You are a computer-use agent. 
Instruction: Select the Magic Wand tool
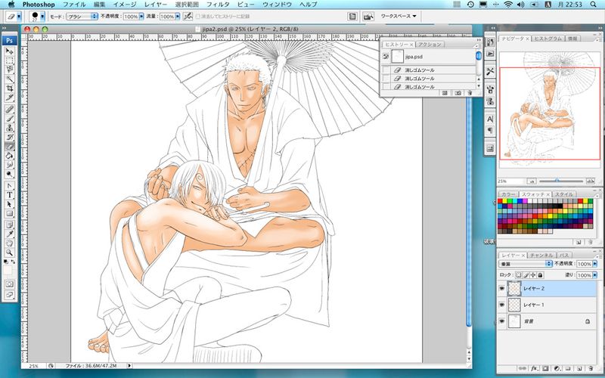click(x=9, y=79)
